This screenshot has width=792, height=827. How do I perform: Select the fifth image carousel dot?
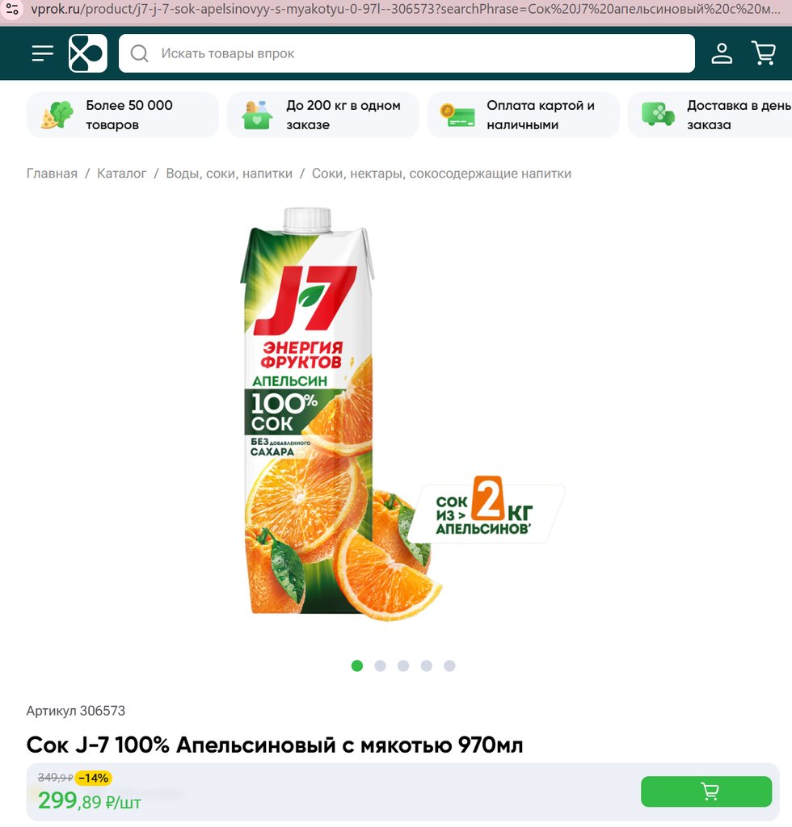(449, 665)
